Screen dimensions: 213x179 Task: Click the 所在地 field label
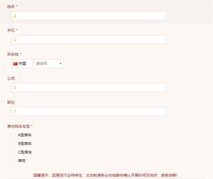pyautogui.click(x=13, y=54)
